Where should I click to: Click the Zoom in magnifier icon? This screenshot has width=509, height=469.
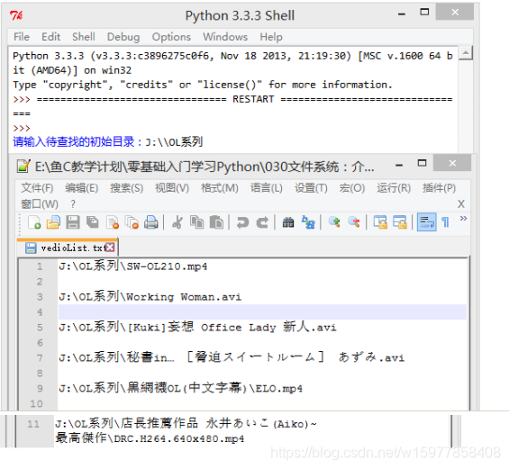[x=334, y=222]
